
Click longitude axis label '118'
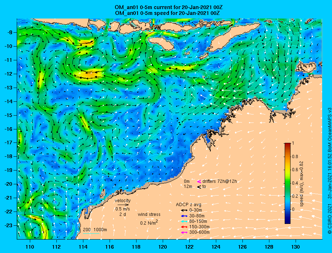click(x=136, y=247)
